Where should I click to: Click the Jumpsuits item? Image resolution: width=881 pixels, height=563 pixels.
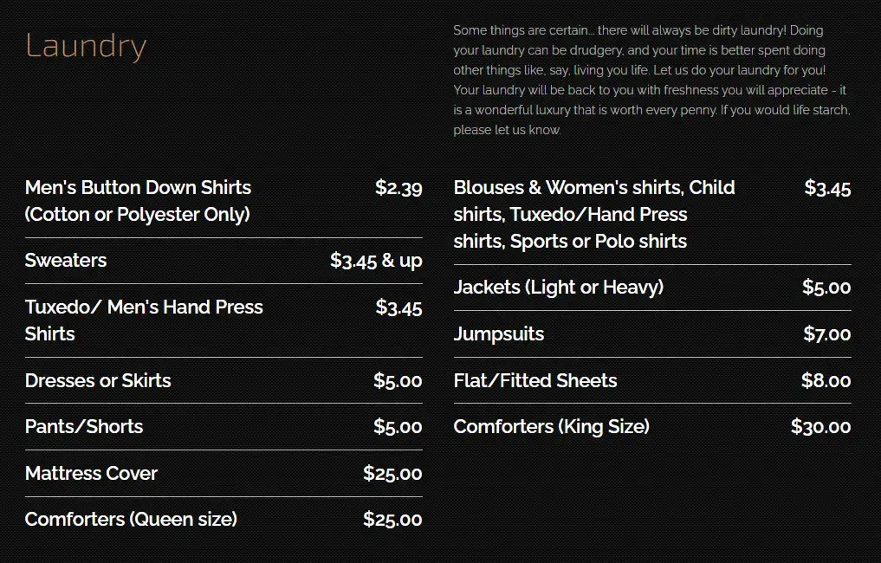click(499, 333)
